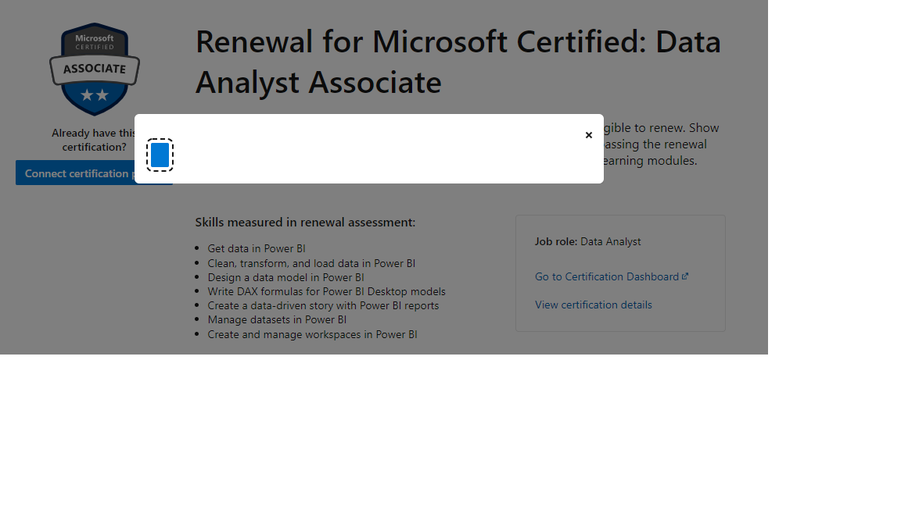
Task: Select the blue swatch inside the dialog
Action: 160,155
